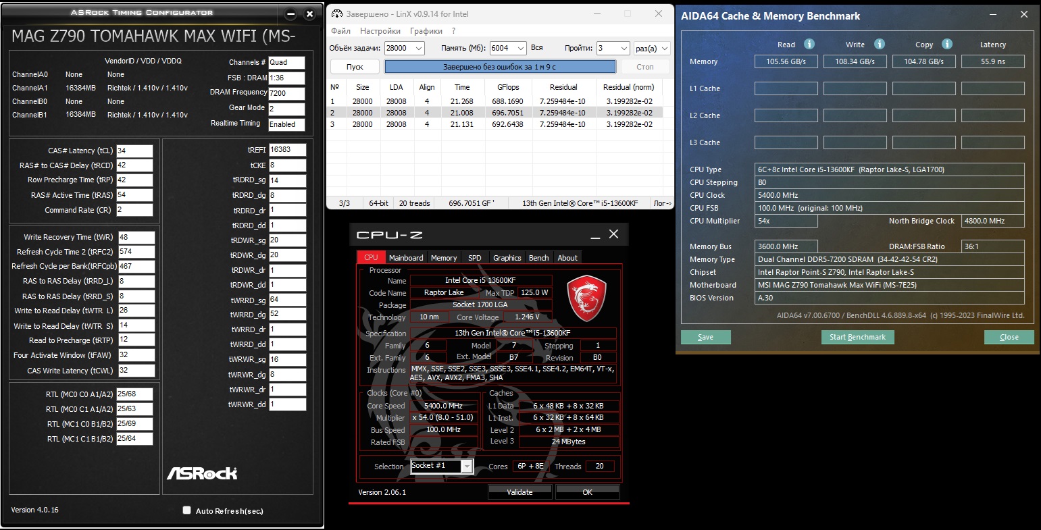Click the MSI dragon logo in CPU-Z
This screenshot has width=1041, height=530.
pos(588,298)
